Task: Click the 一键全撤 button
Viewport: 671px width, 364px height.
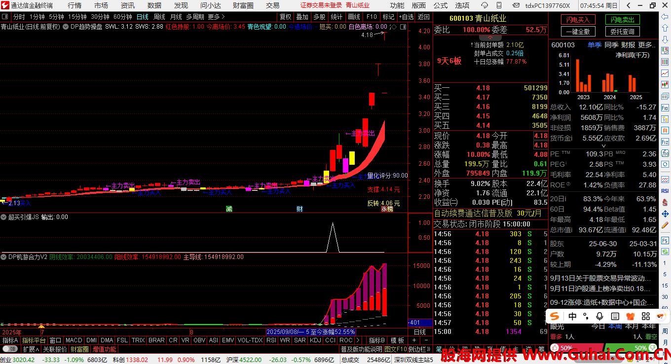Action: (x=578, y=32)
